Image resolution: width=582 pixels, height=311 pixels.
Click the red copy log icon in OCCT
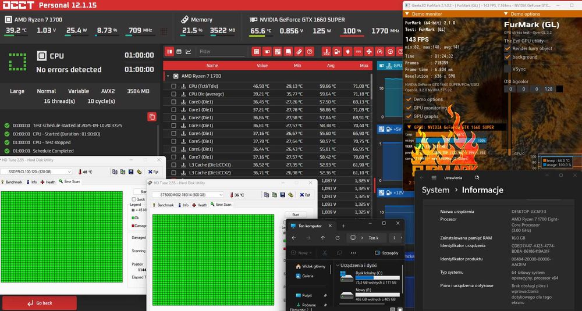152,117
